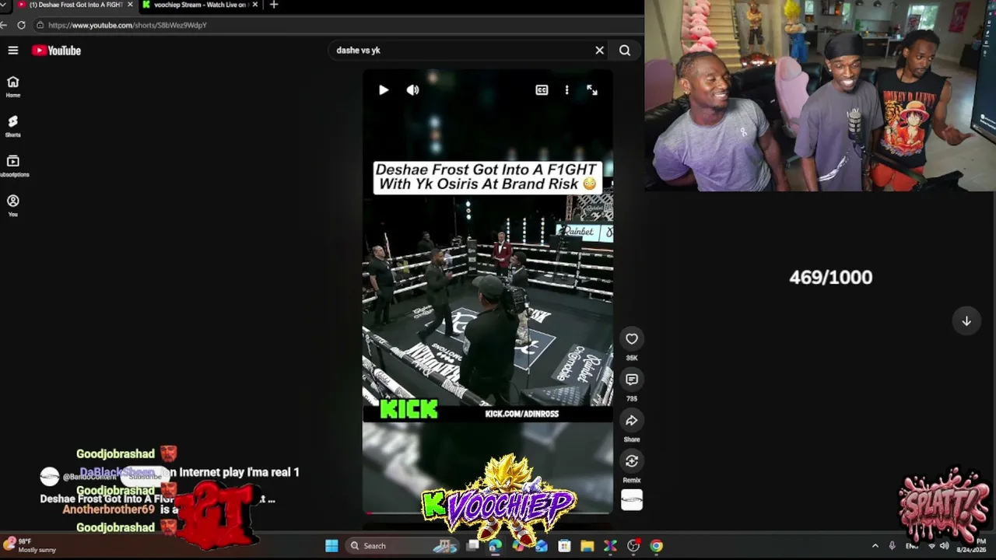
Task: Open the weather widget showing Mostly sunny
Action: [31, 545]
